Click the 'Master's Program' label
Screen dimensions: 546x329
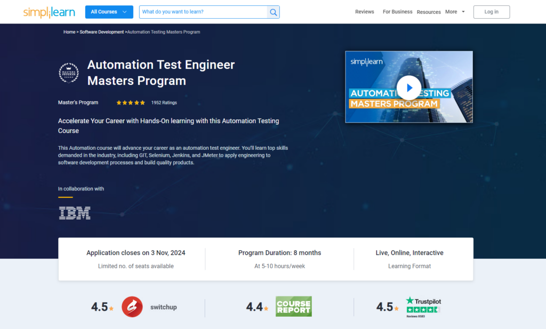click(x=78, y=102)
